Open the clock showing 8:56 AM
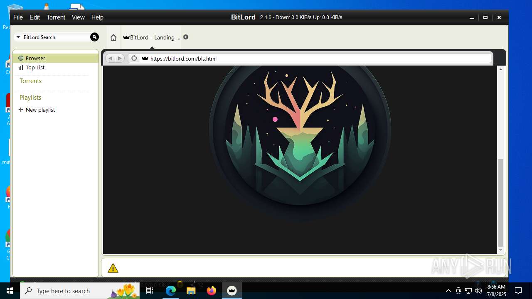The image size is (532, 299). (496, 291)
